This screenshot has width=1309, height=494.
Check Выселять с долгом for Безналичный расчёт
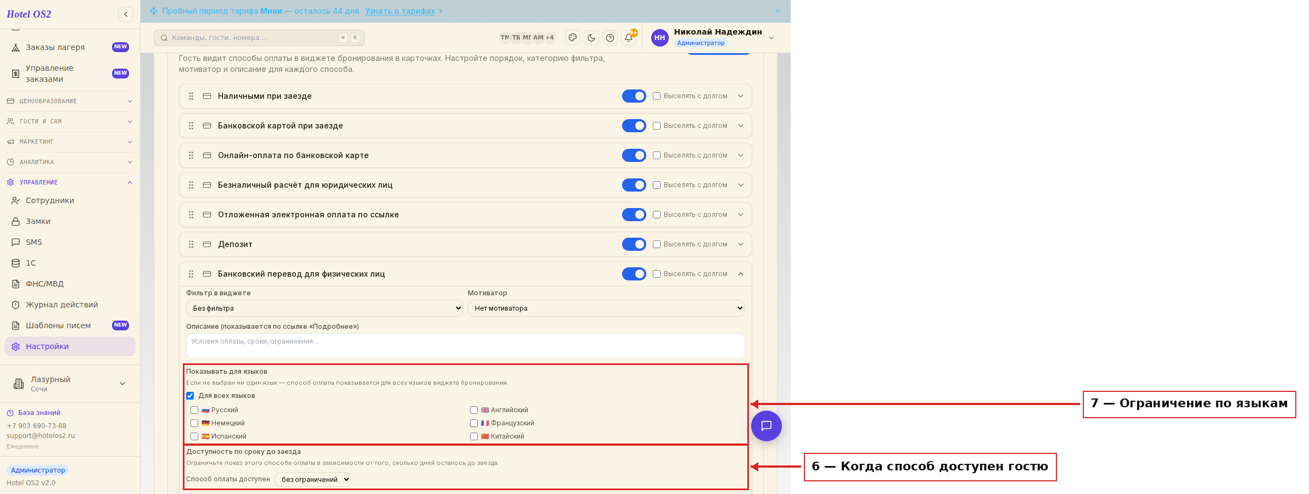point(657,185)
